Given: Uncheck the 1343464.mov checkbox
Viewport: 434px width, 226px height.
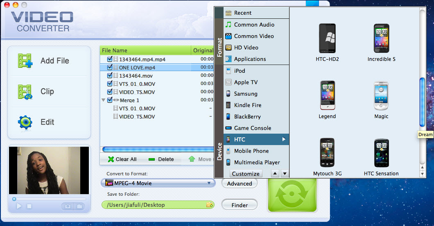Looking at the screenshot, I should (x=110, y=75).
